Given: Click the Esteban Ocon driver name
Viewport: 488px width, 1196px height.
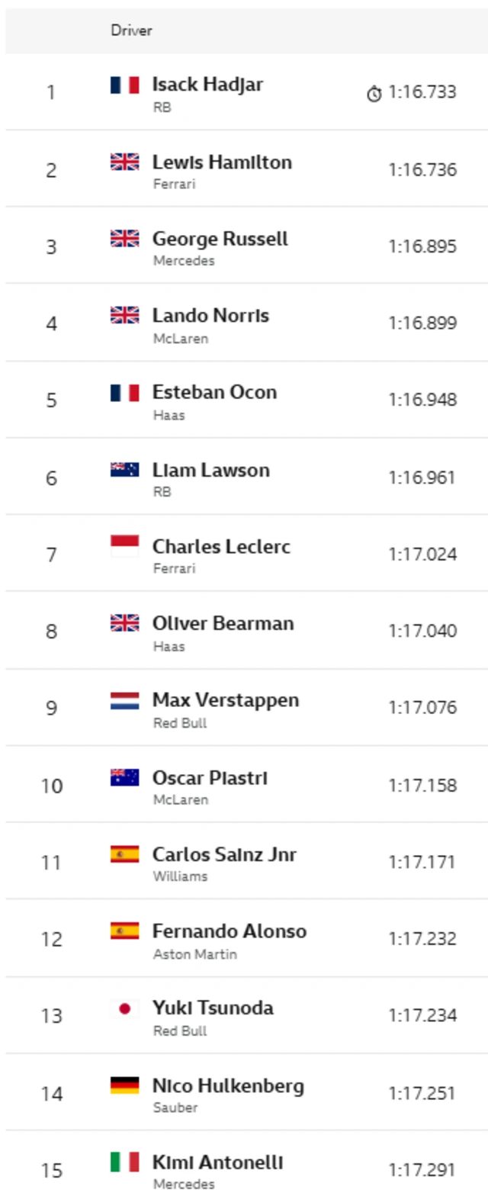Looking at the screenshot, I should click(214, 392).
